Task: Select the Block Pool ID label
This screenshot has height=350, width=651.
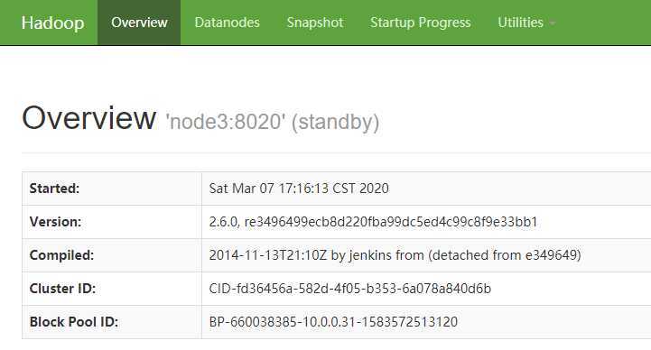Action: point(74,322)
